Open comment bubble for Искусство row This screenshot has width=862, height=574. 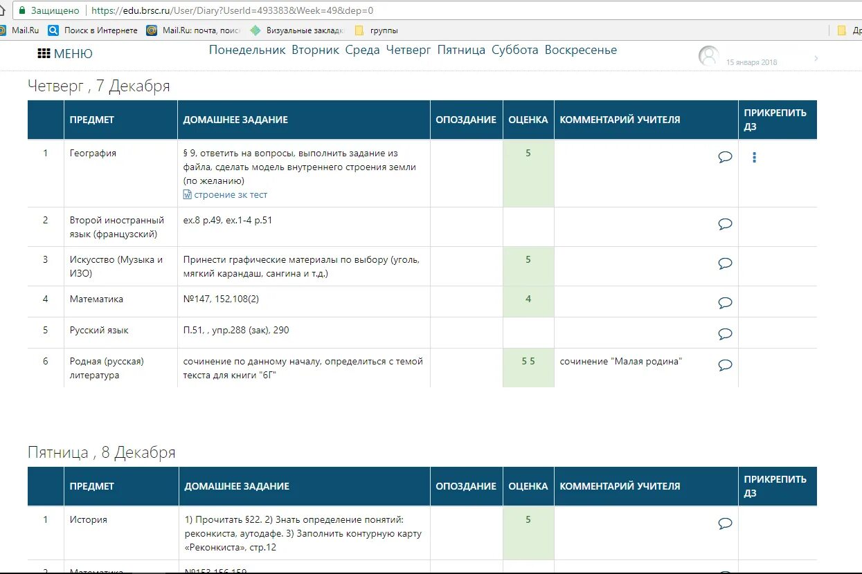[x=725, y=263]
